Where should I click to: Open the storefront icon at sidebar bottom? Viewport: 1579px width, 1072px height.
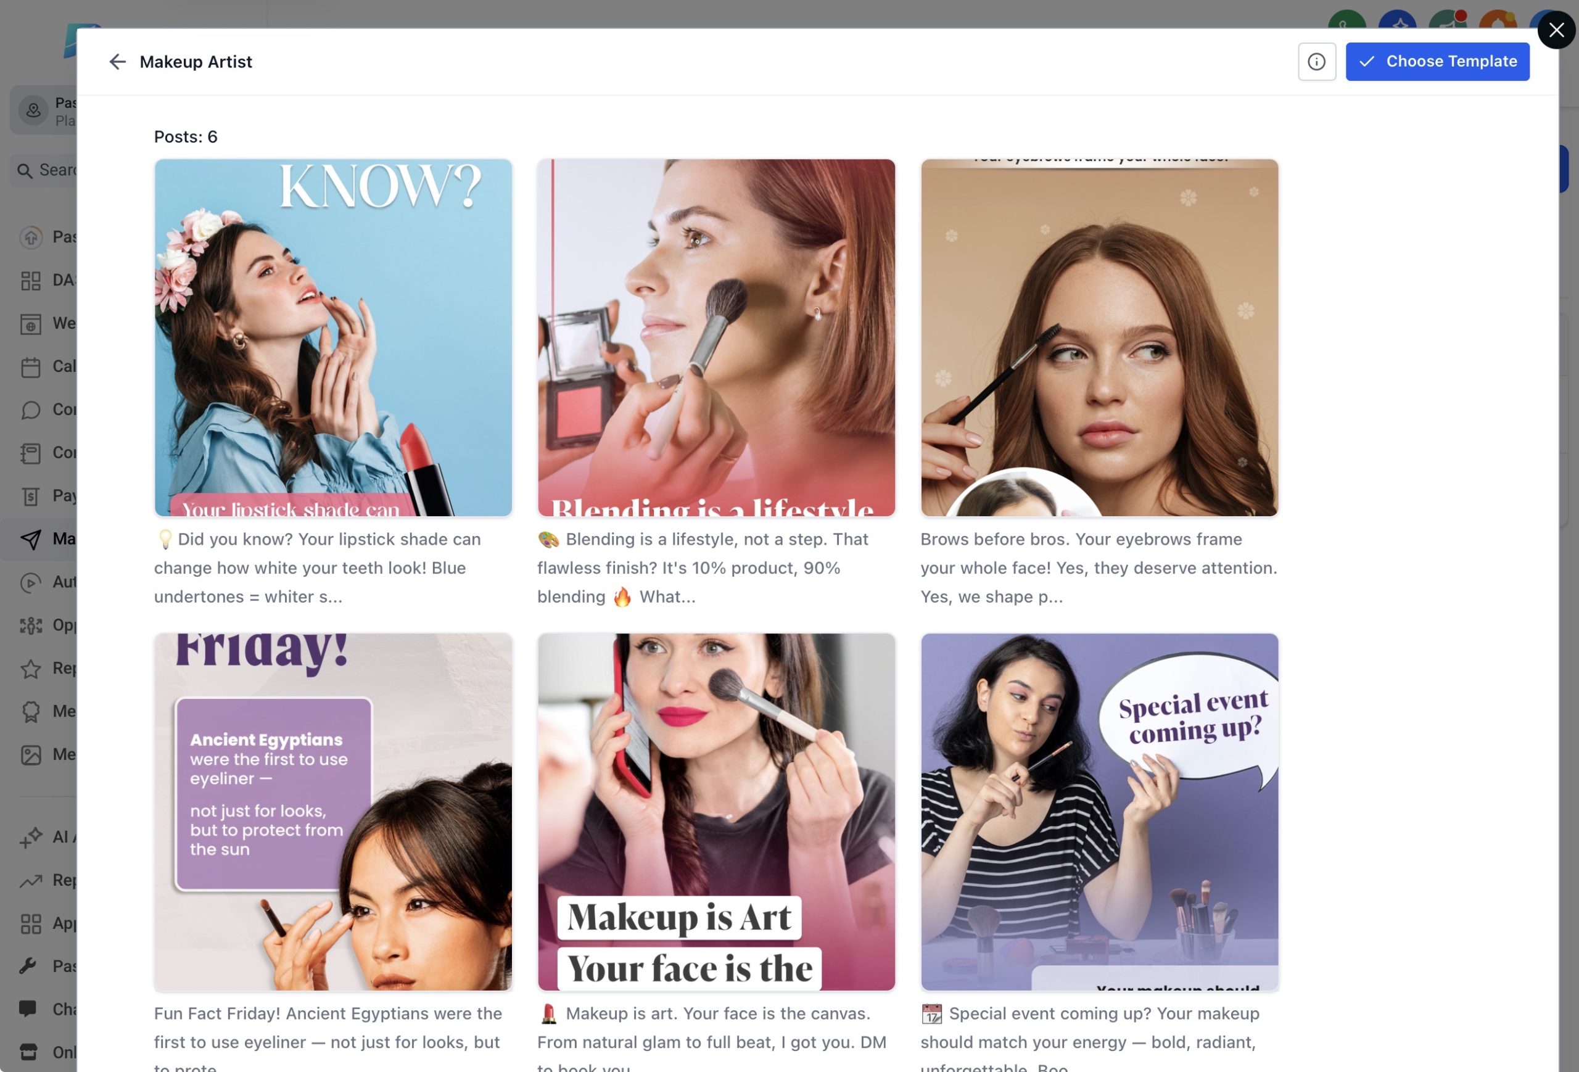[28, 1052]
